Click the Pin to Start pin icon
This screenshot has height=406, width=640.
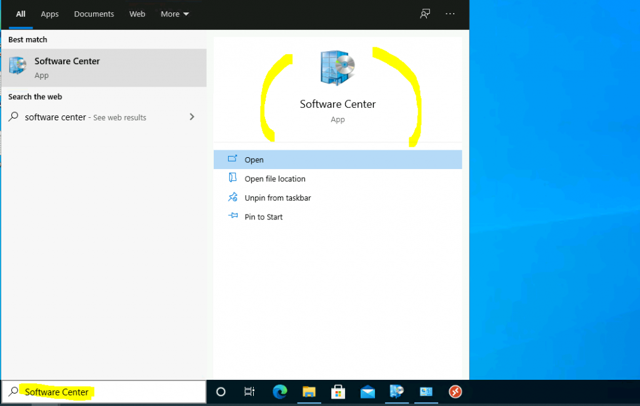232,215
